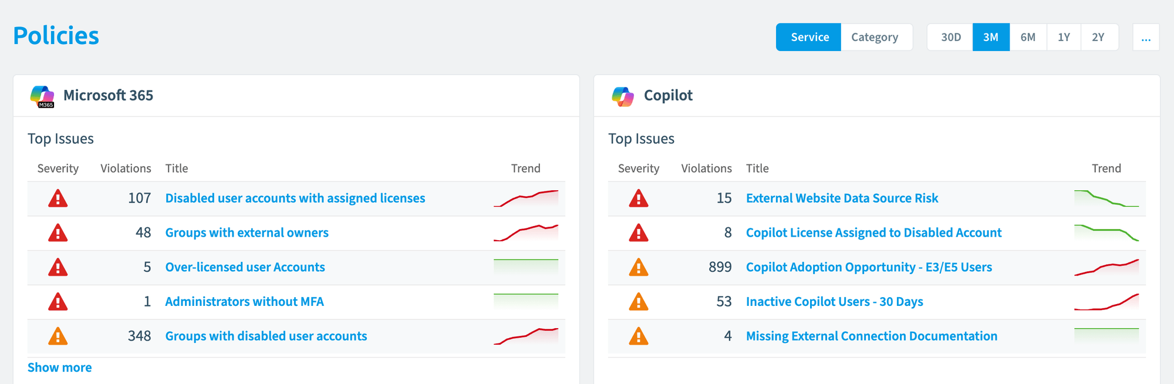Click trend chart for Groups with disabled accounts
The height and width of the screenshot is (384, 1174).
click(526, 336)
